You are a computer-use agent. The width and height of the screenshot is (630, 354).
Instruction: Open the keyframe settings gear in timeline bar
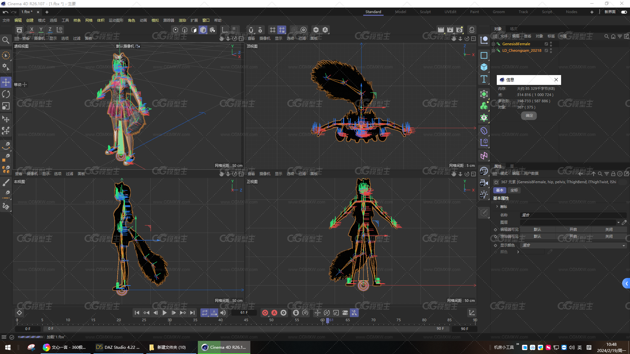pyautogui.click(x=283, y=313)
